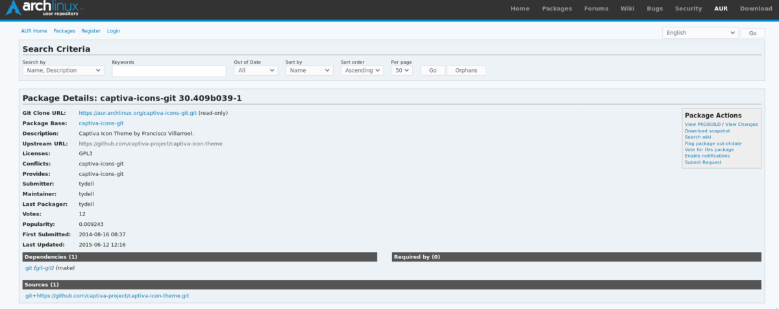Screen dimensions: 779x309
Task: Open the Home nav item
Action: tap(520, 8)
